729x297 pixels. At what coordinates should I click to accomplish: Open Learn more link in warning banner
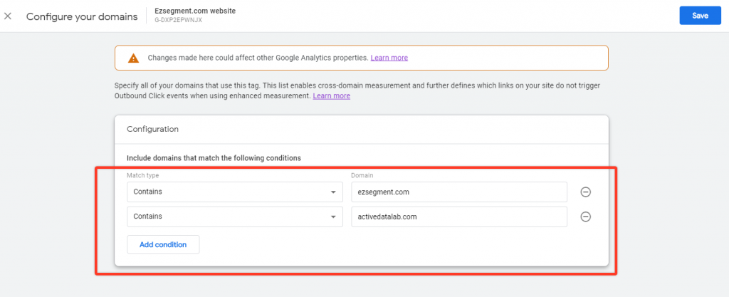(x=389, y=58)
